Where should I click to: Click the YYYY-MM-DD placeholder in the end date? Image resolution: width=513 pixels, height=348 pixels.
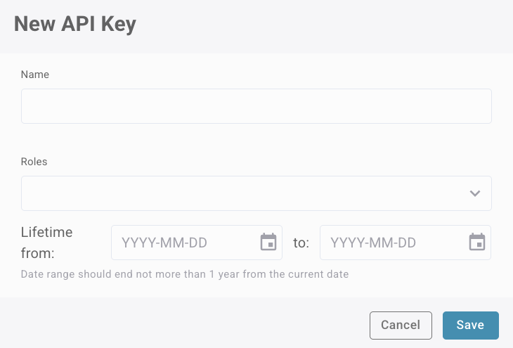click(373, 243)
